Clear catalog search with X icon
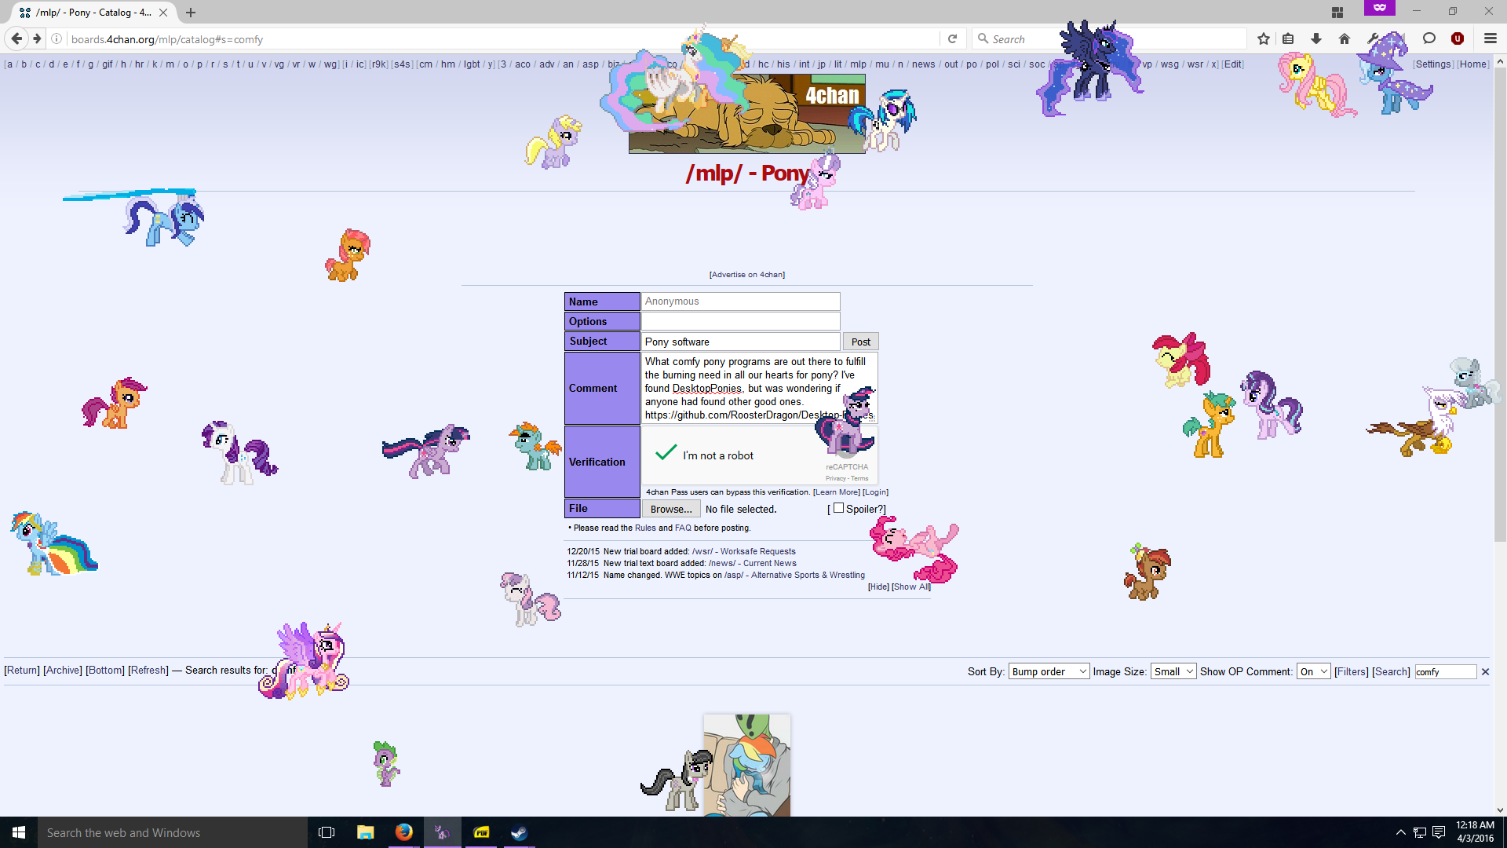1507x848 pixels. [1485, 672]
